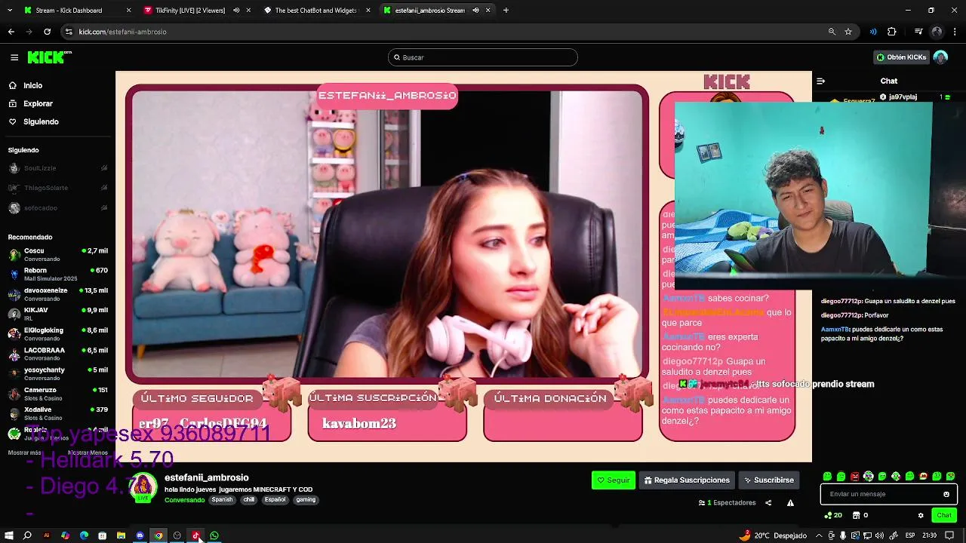Image resolution: width=966 pixels, height=543 pixels.
Task: Open browser zoom magnifier icon
Action: click(x=832, y=32)
